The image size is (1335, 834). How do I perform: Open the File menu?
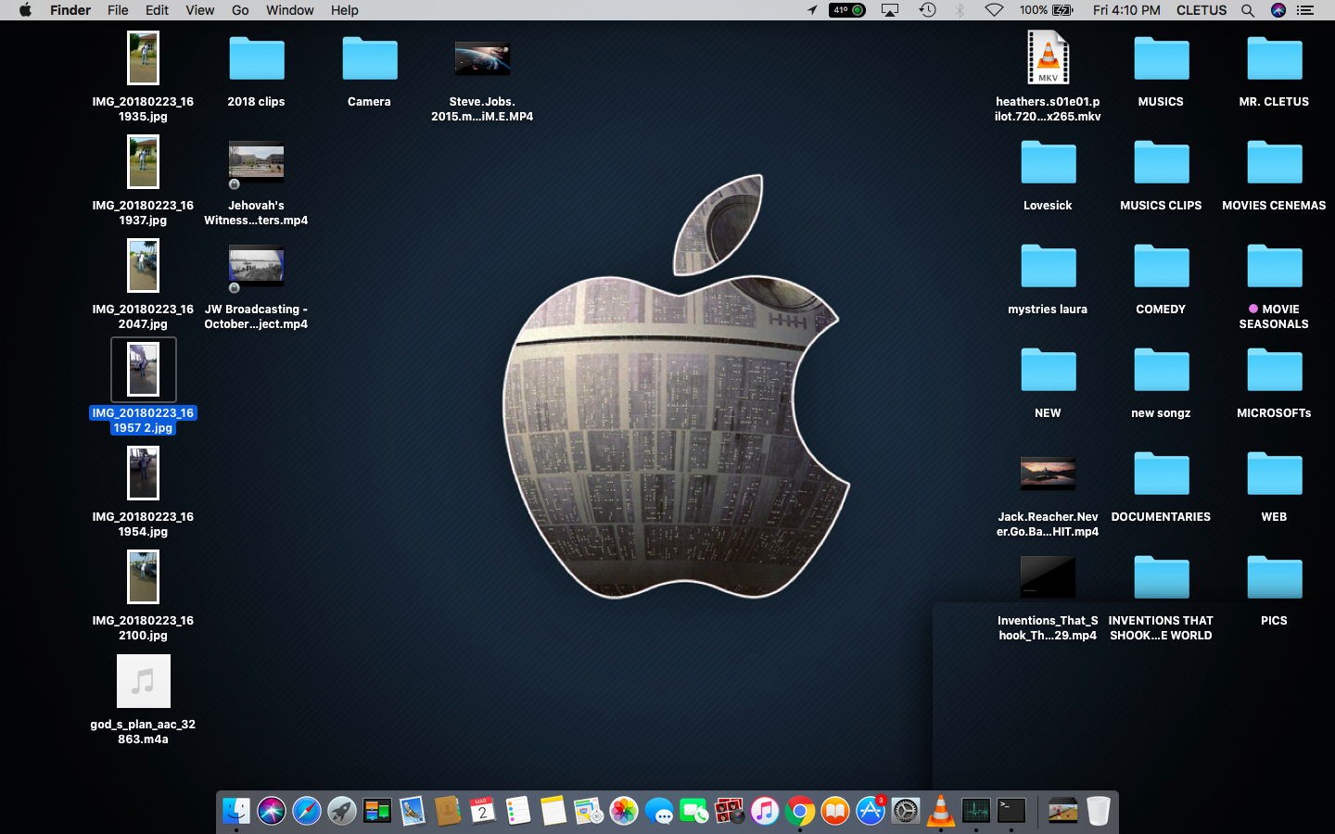(118, 10)
